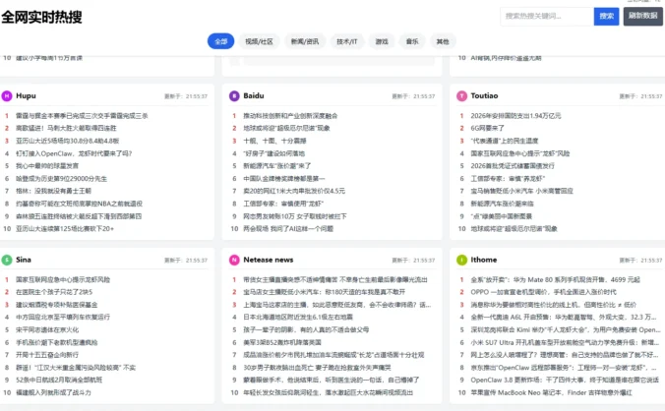Screen dimensions: 665x411
Task: Open Ithome item about 奥迪 A6L 开启预售
Action: (564, 317)
